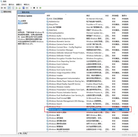Select the Windows Search service row
This screenshot has width=138, height=137.
pos(88,104)
